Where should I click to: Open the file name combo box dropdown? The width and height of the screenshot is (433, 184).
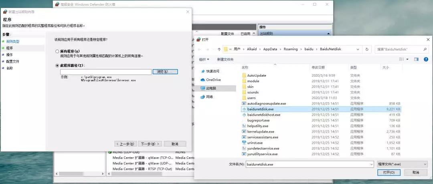[x=371, y=164]
